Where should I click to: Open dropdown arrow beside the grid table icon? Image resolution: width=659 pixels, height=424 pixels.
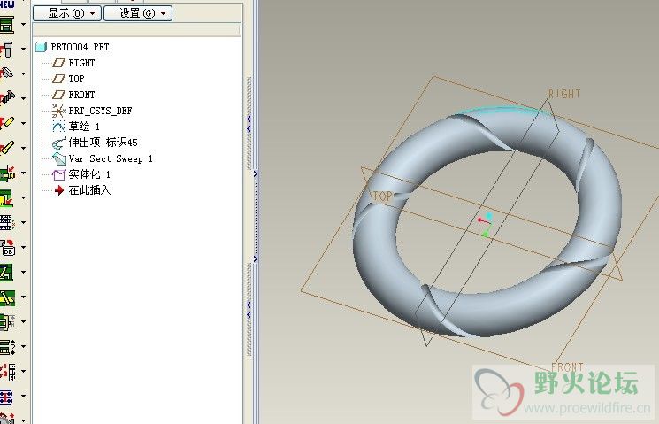tap(24, 222)
